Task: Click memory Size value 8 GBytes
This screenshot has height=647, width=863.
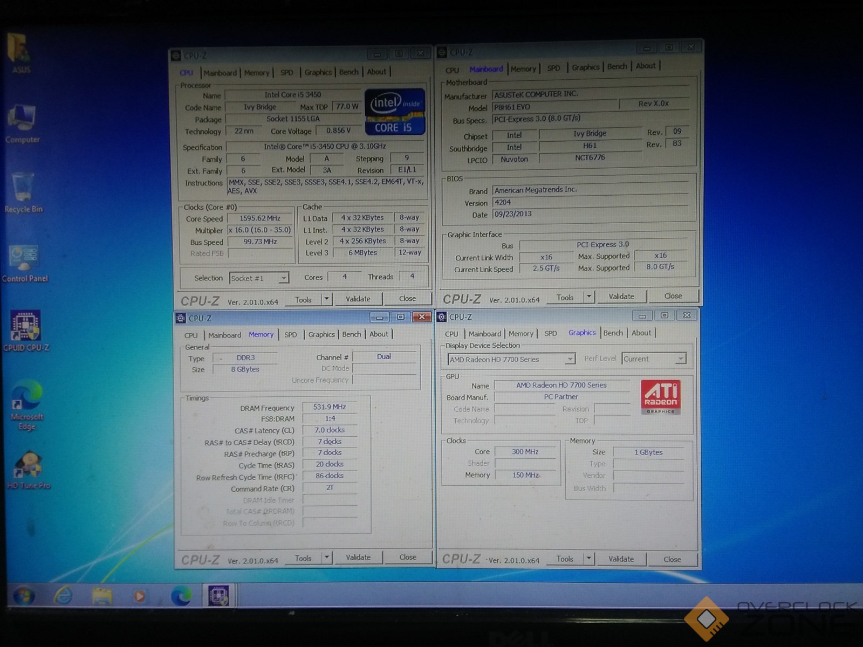Action: coord(245,369)
